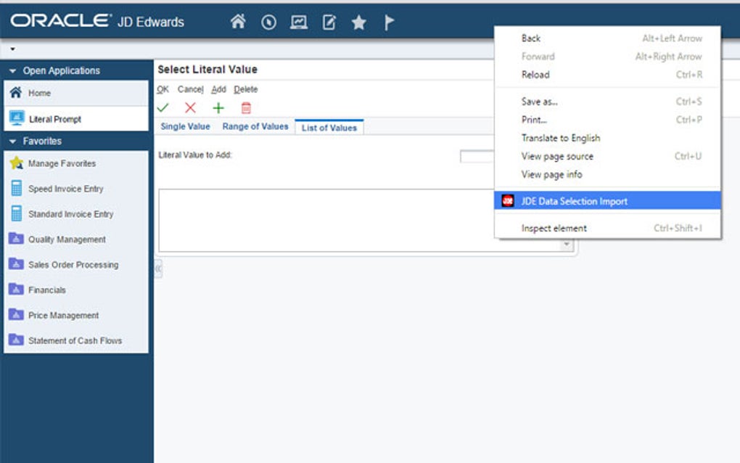Click the dropdown arrow on the values list
Viewport: 740px width, 463px height.
pos(567,245)
